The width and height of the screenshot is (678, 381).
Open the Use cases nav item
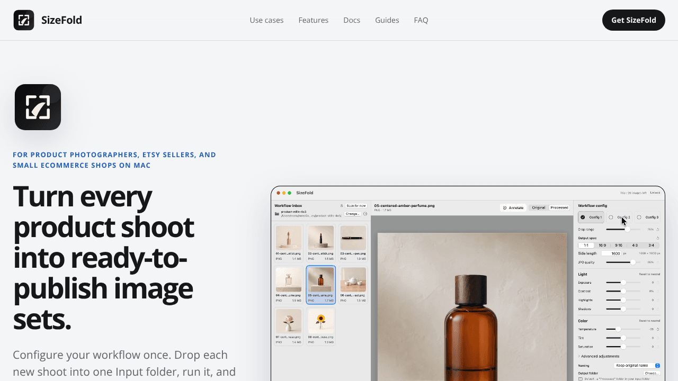pos(266,20)
